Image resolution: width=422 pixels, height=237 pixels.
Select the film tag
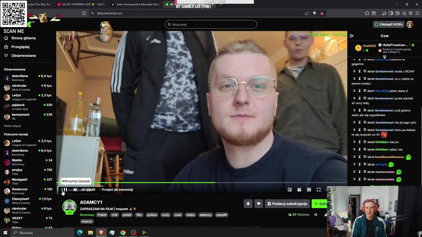[x=139, y=215]
